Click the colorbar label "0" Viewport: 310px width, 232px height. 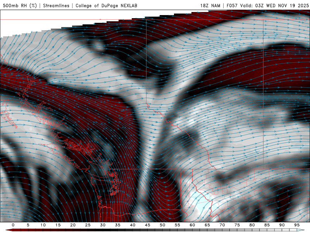(13, 225)
